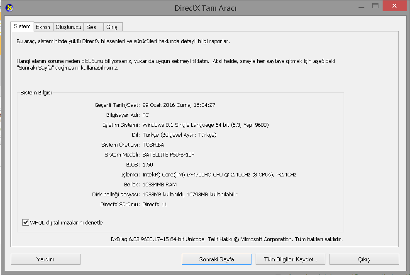Click the Çıkış button
The height and width of the screenshot is (275, 410).
[x=364, y=259]
